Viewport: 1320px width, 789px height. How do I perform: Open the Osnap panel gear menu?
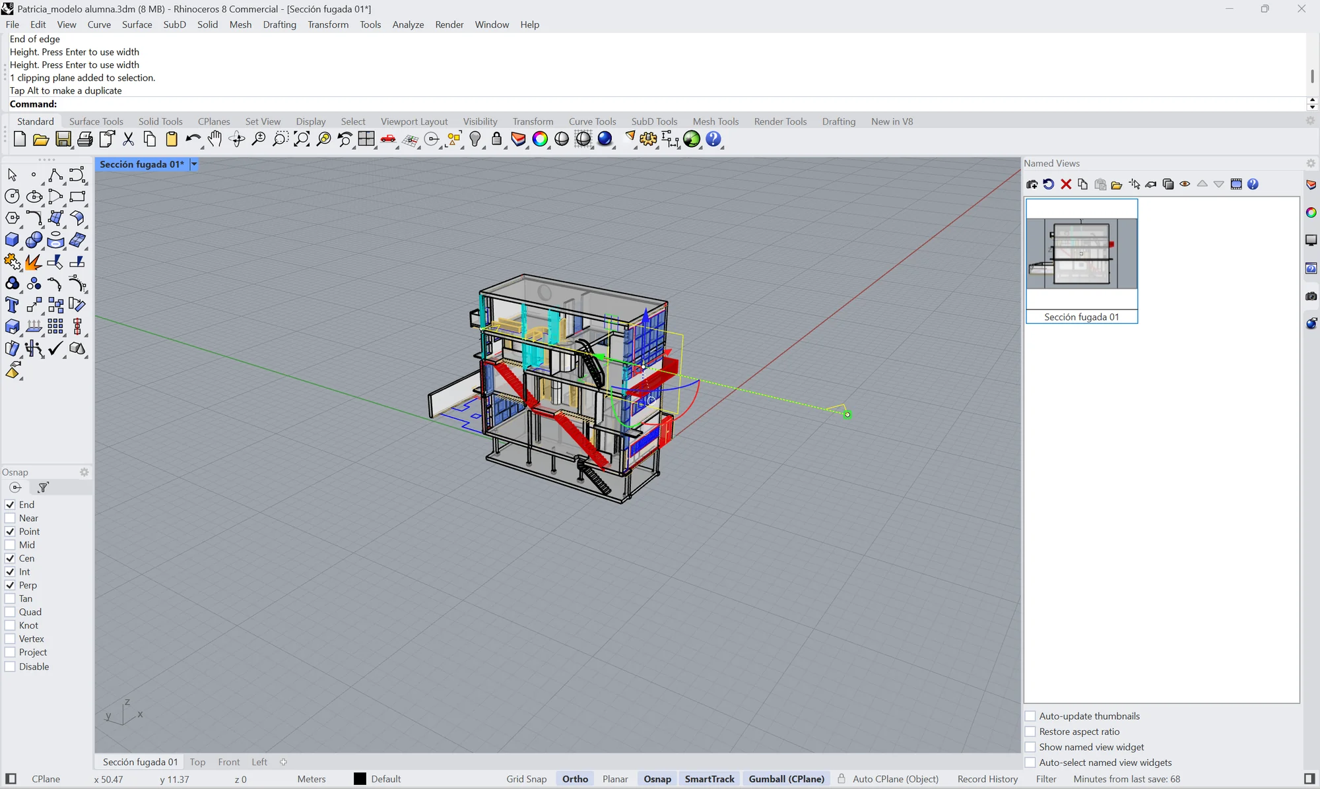(84, 472)
